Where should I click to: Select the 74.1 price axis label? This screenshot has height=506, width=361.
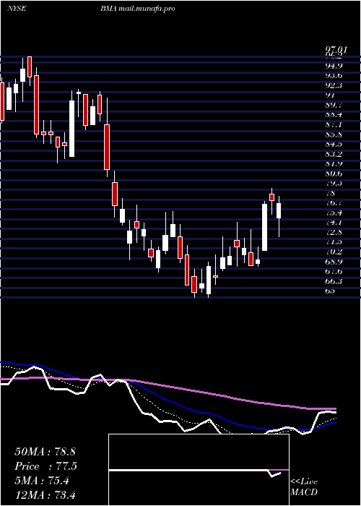pos(334,223)
